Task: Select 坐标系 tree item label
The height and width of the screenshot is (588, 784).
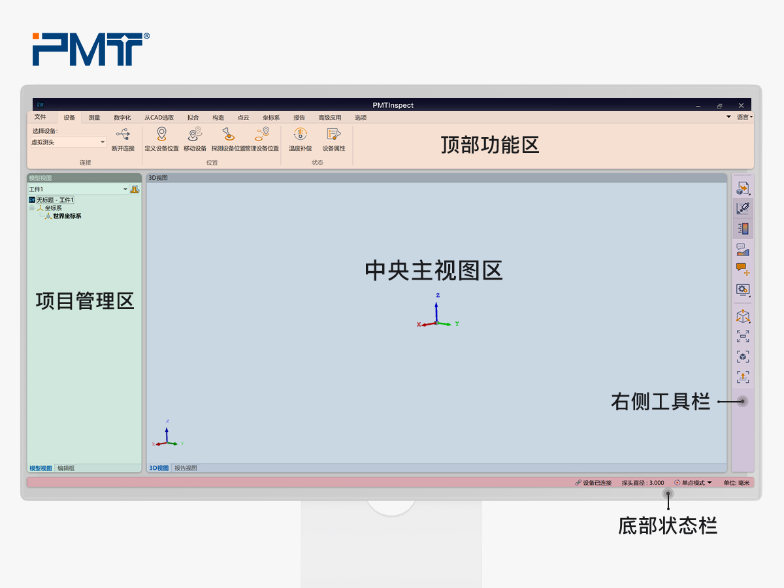Action: 54,208
